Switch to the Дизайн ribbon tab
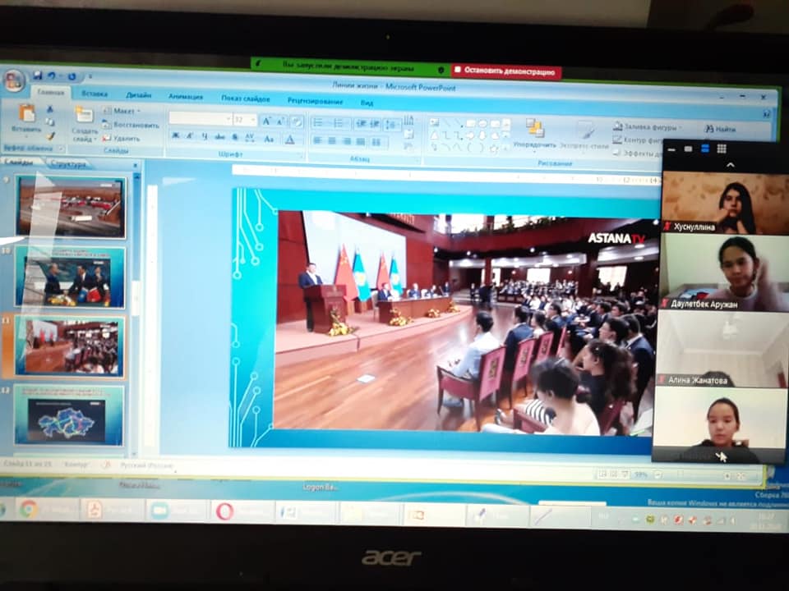 (x=138, y=95)
